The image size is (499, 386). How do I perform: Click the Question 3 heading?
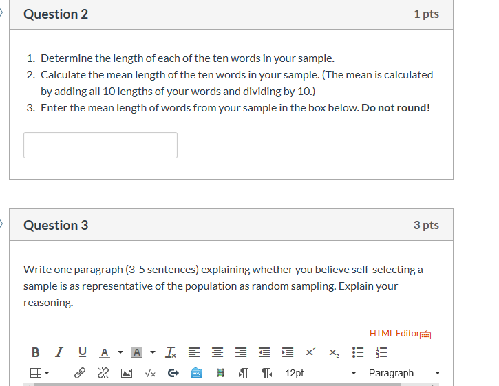(x=56, y=225)
